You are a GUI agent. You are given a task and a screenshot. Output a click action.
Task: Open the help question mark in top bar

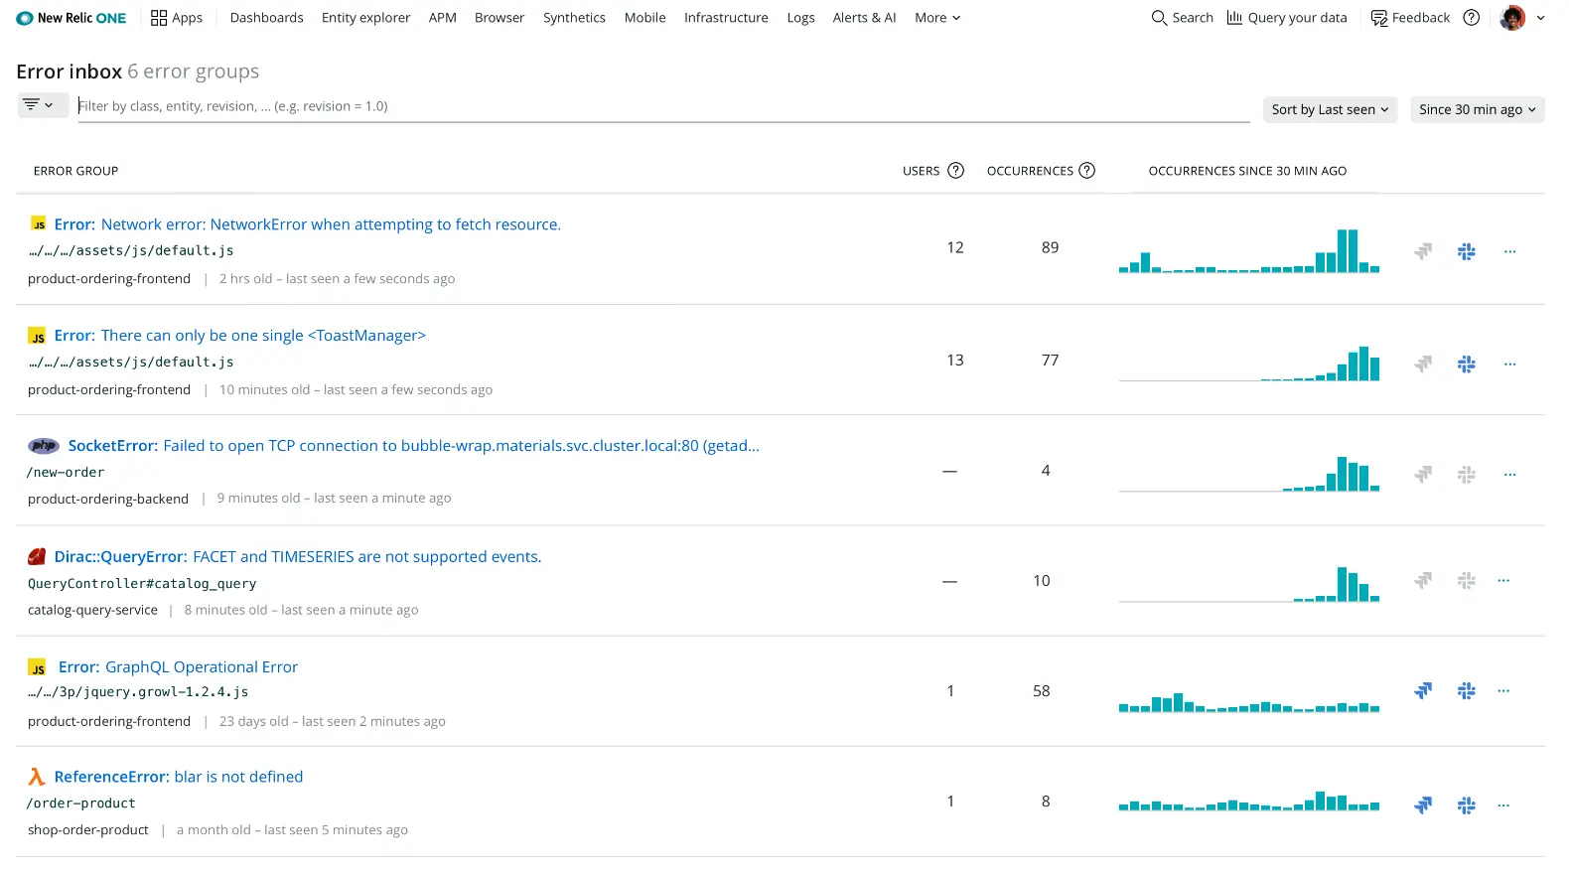[x=1472, y=18]
